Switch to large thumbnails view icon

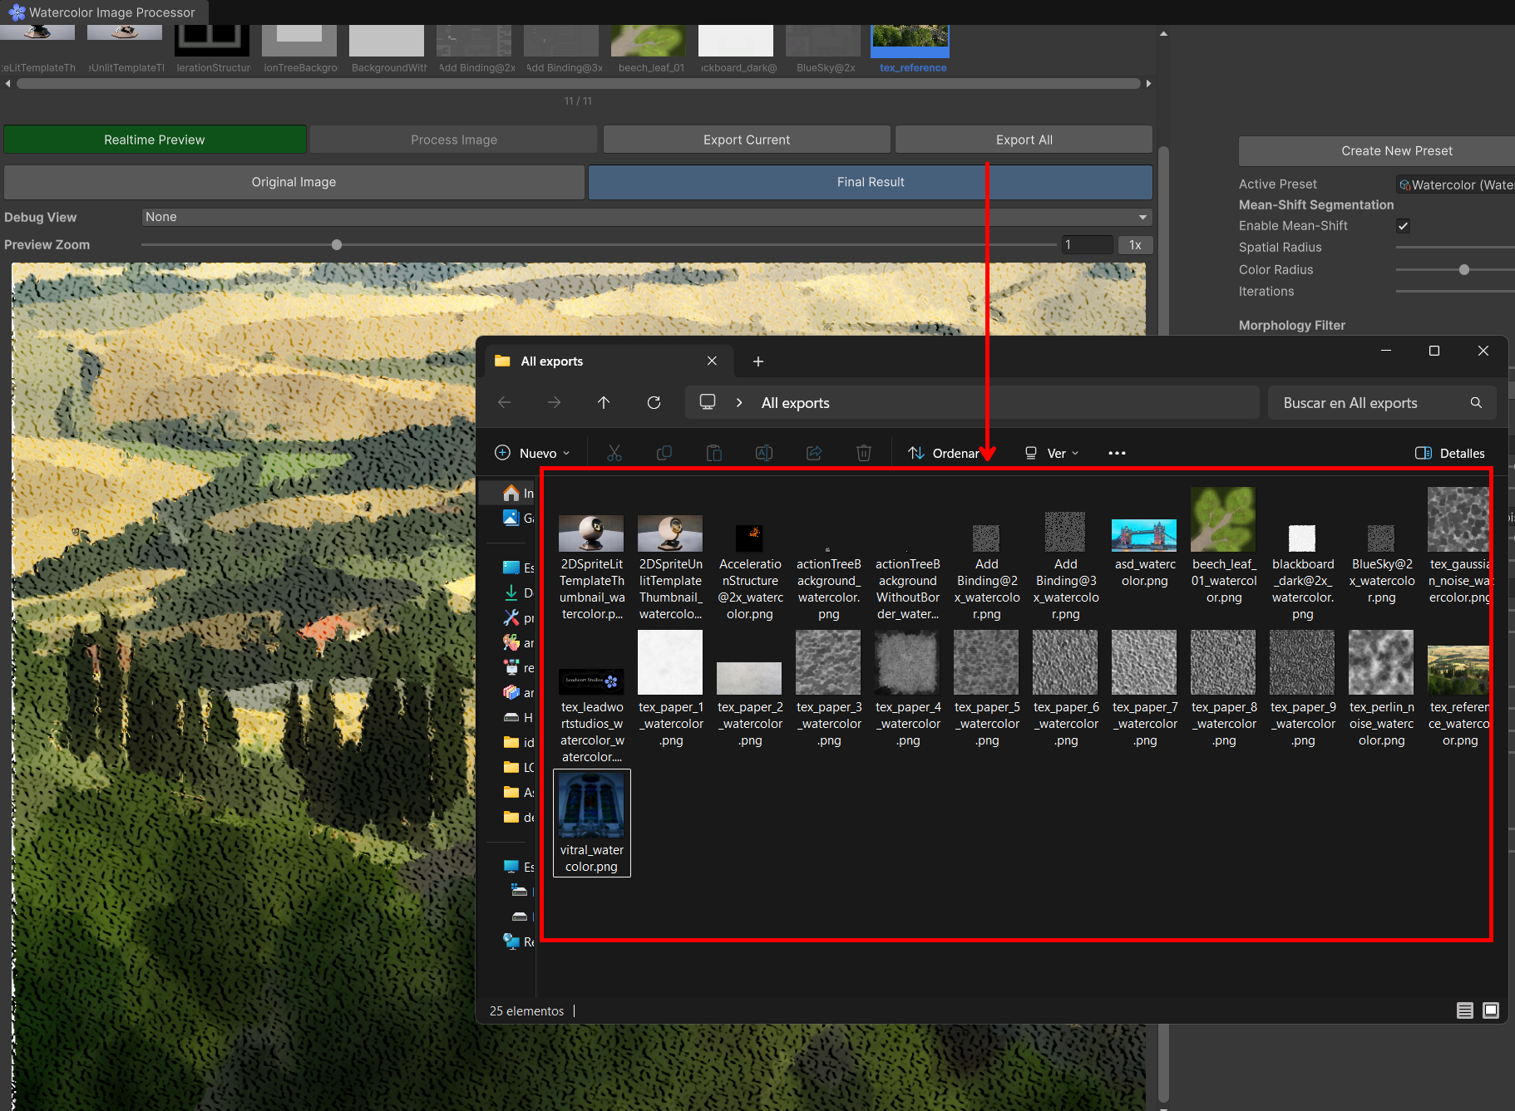pos(1491,1010)
